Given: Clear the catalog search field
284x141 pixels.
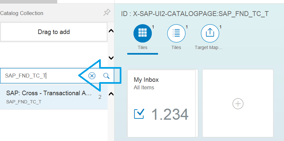Looking at the screenshot, I should pos(92,76).
